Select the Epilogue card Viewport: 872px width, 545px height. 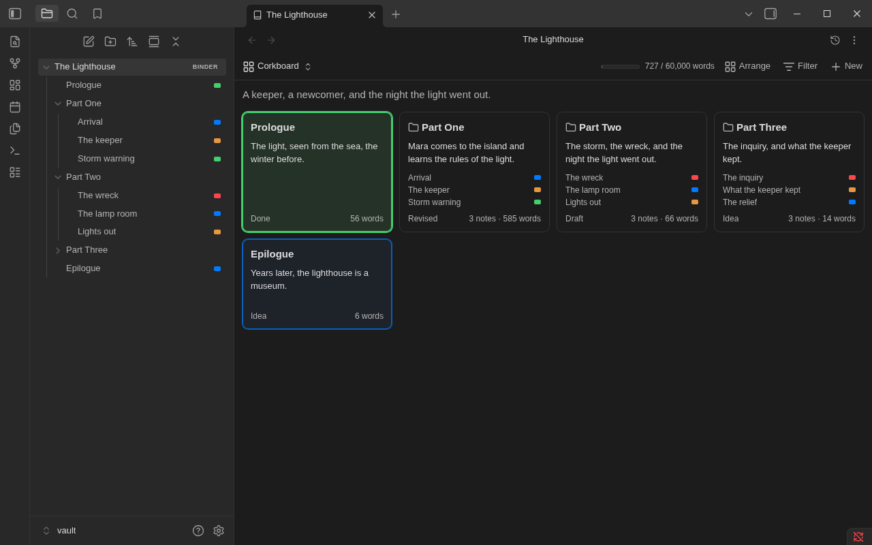(x=317, y=284)
